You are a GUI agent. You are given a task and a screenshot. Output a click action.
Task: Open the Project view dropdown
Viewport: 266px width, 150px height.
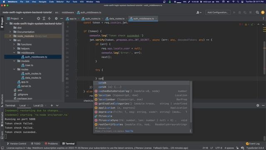click(x=15, y=18)
